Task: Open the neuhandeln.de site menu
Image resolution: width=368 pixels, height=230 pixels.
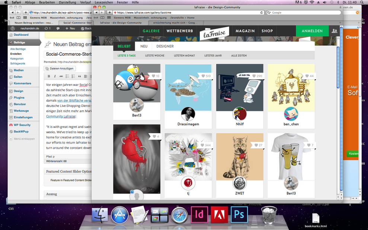Action: pos(29,28)
